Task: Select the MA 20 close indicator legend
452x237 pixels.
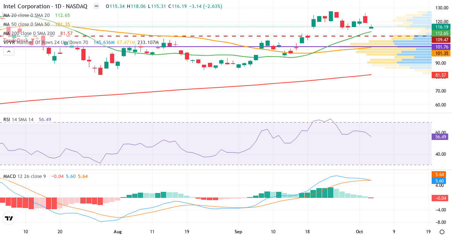Action: [x=26, y=15]
